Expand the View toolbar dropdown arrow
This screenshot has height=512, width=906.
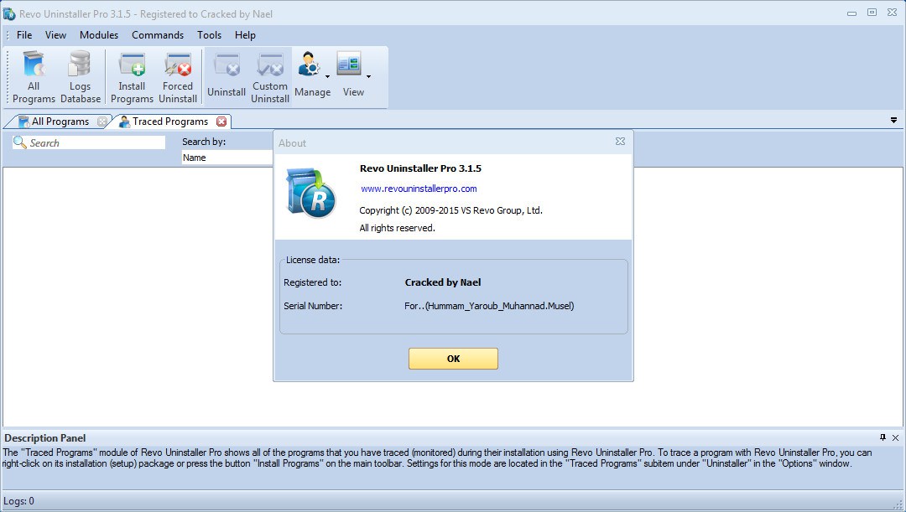(368, 76)
